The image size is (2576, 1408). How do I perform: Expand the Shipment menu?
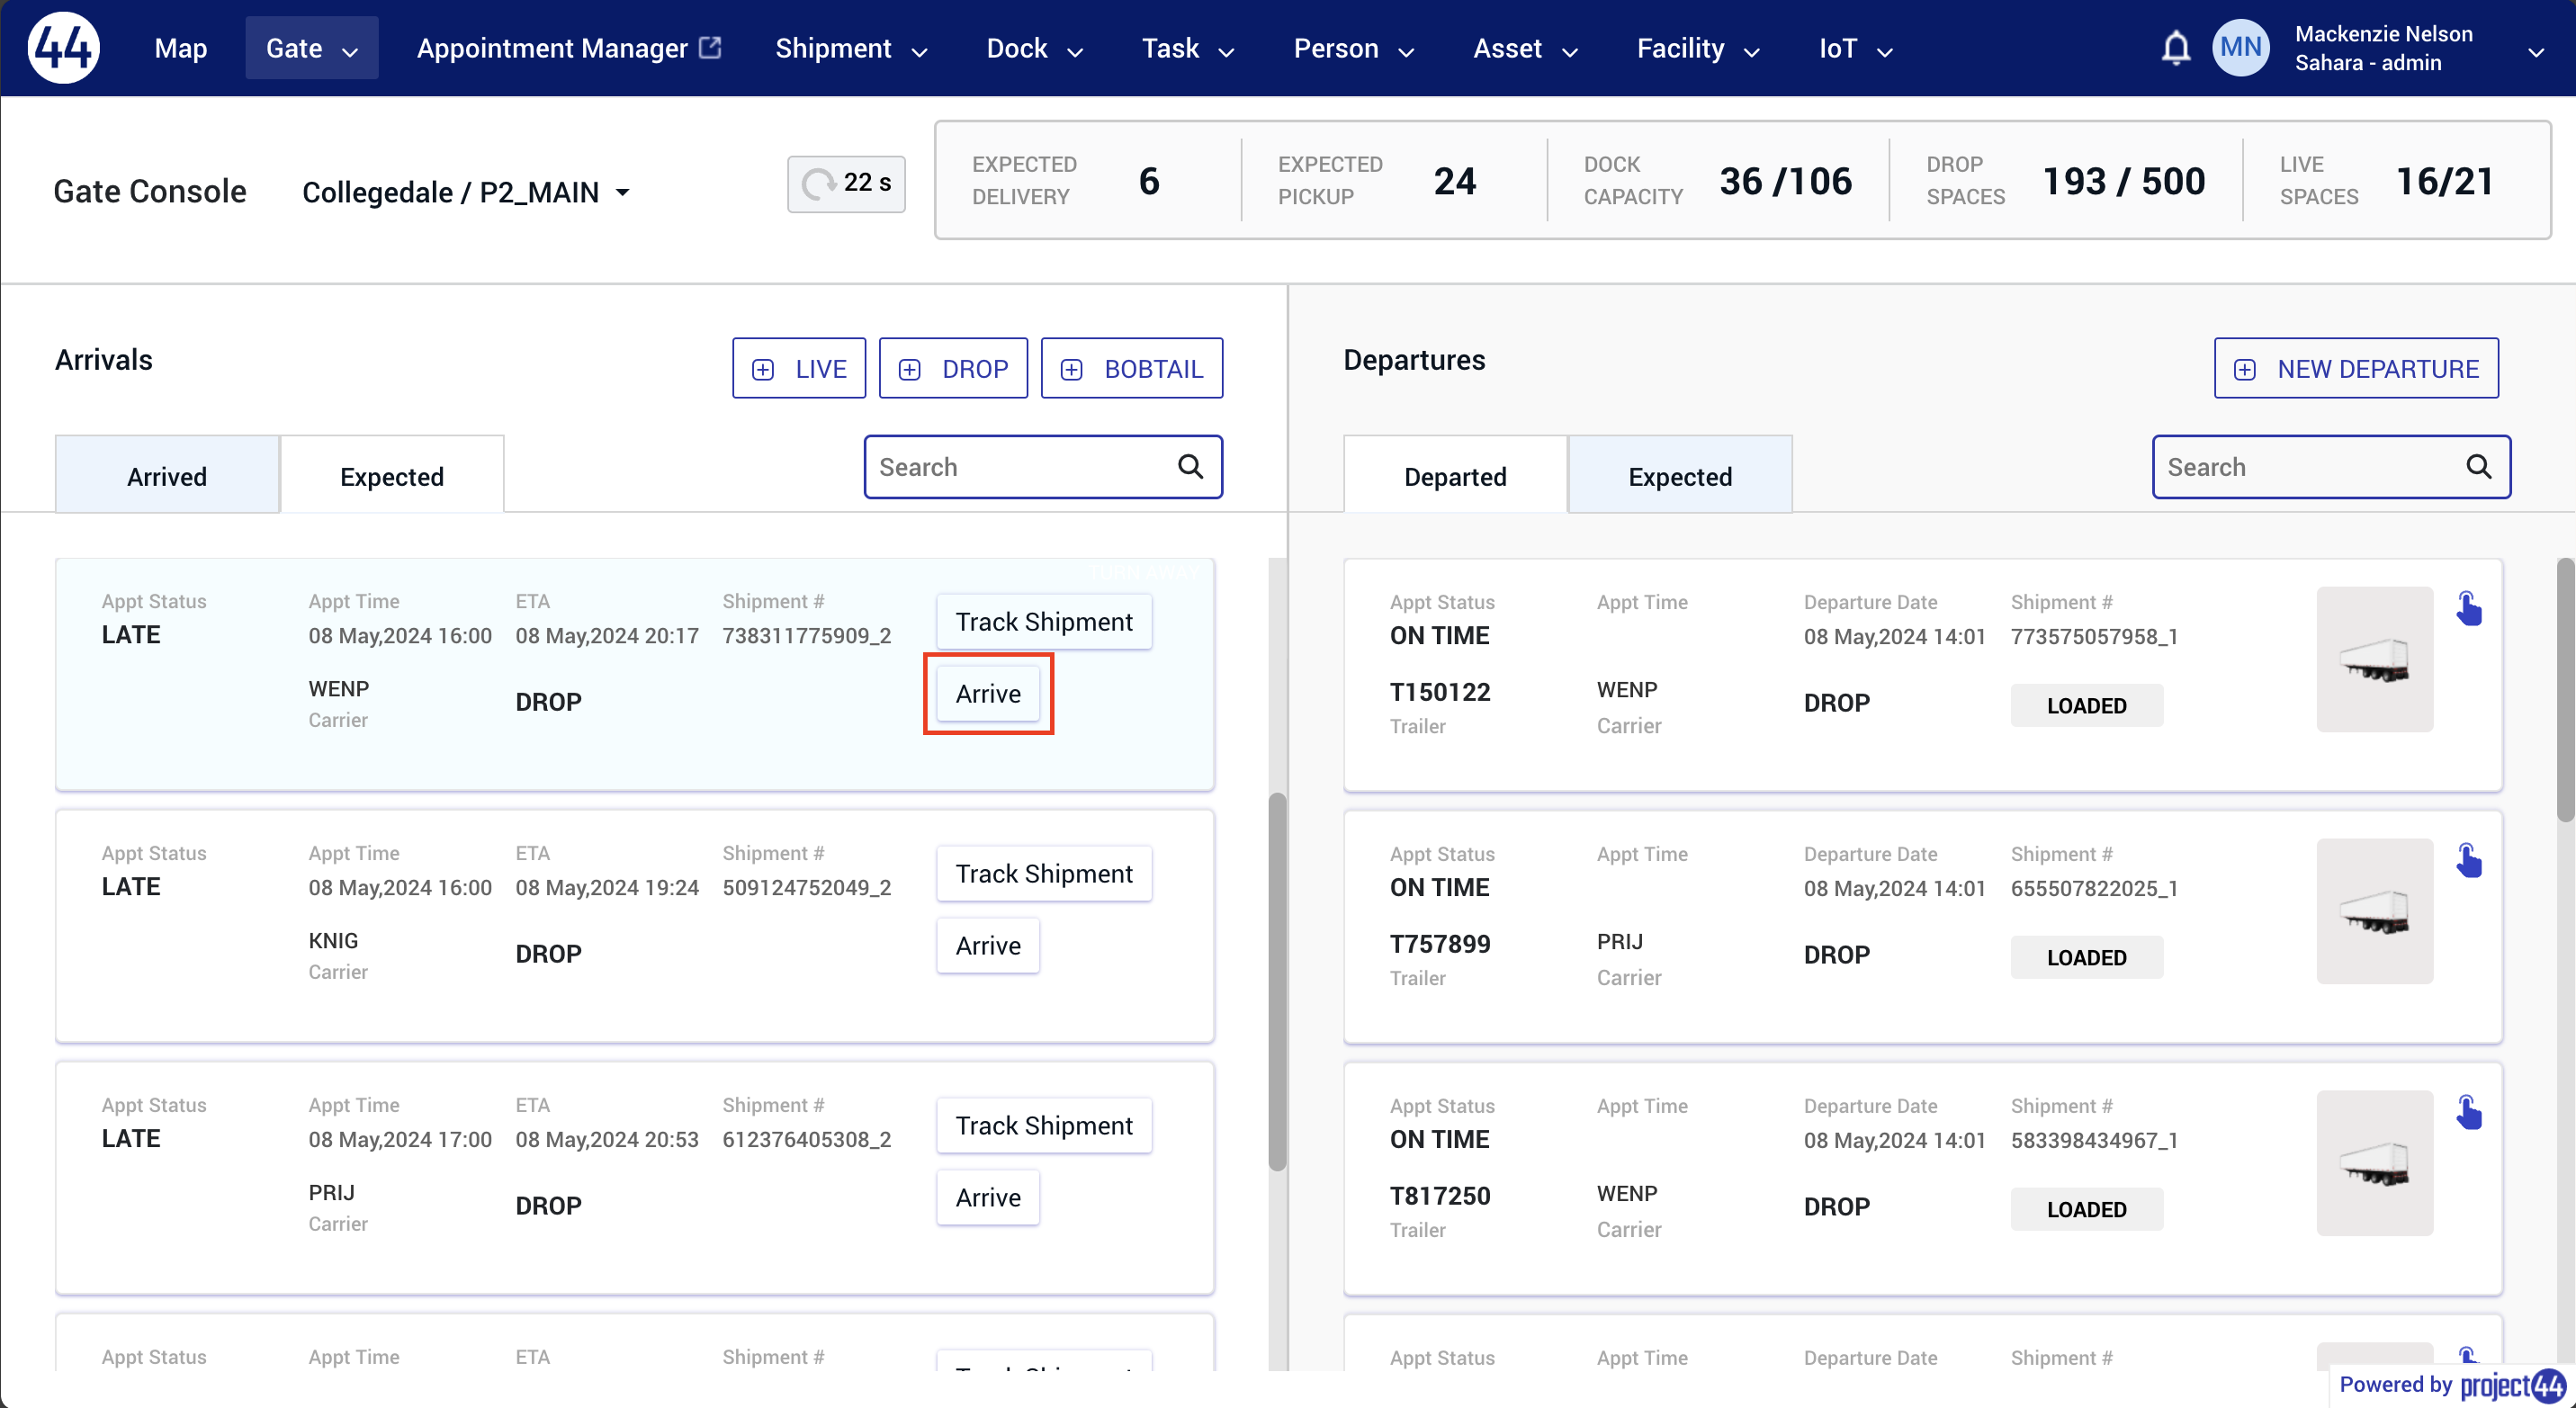851,48
